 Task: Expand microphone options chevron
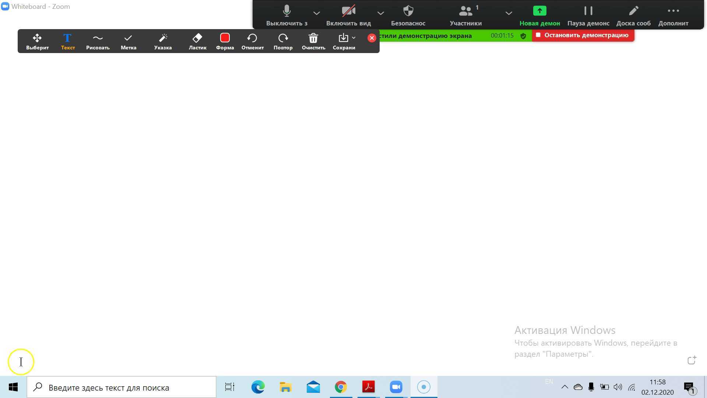316,13
